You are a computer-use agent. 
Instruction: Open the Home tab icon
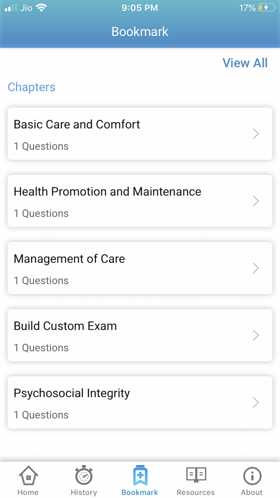[28, 476]
